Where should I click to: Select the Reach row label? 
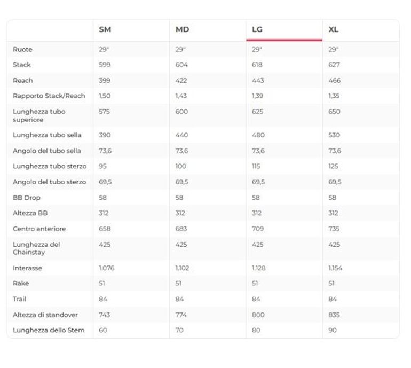coord(23,81)
